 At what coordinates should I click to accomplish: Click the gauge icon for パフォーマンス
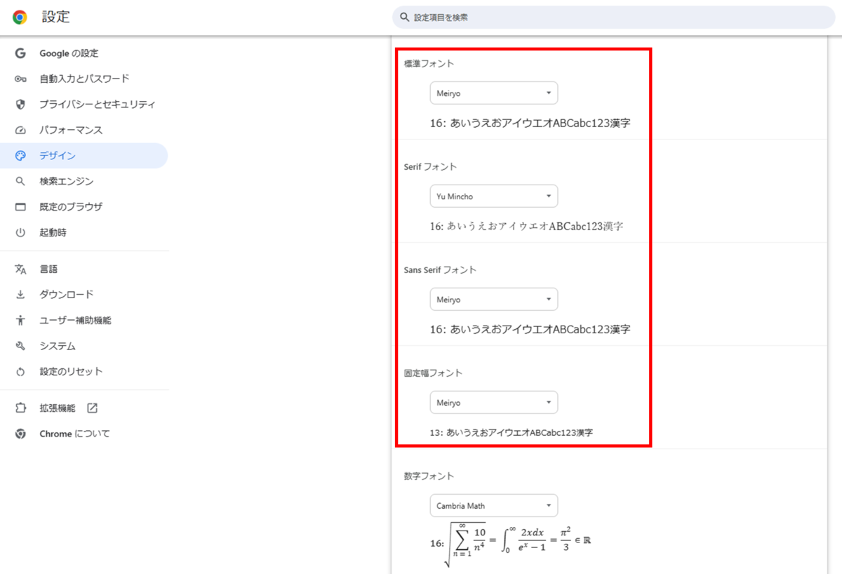click(20, 131)
